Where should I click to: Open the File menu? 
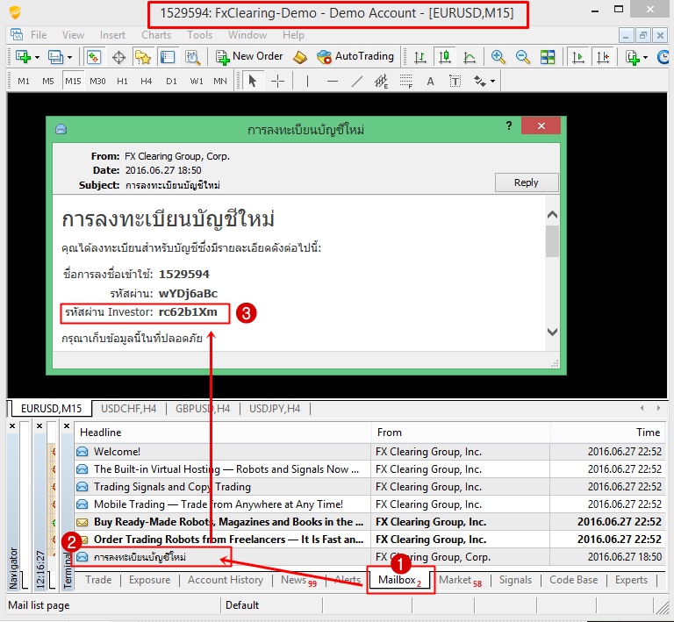tap(39, 35)
